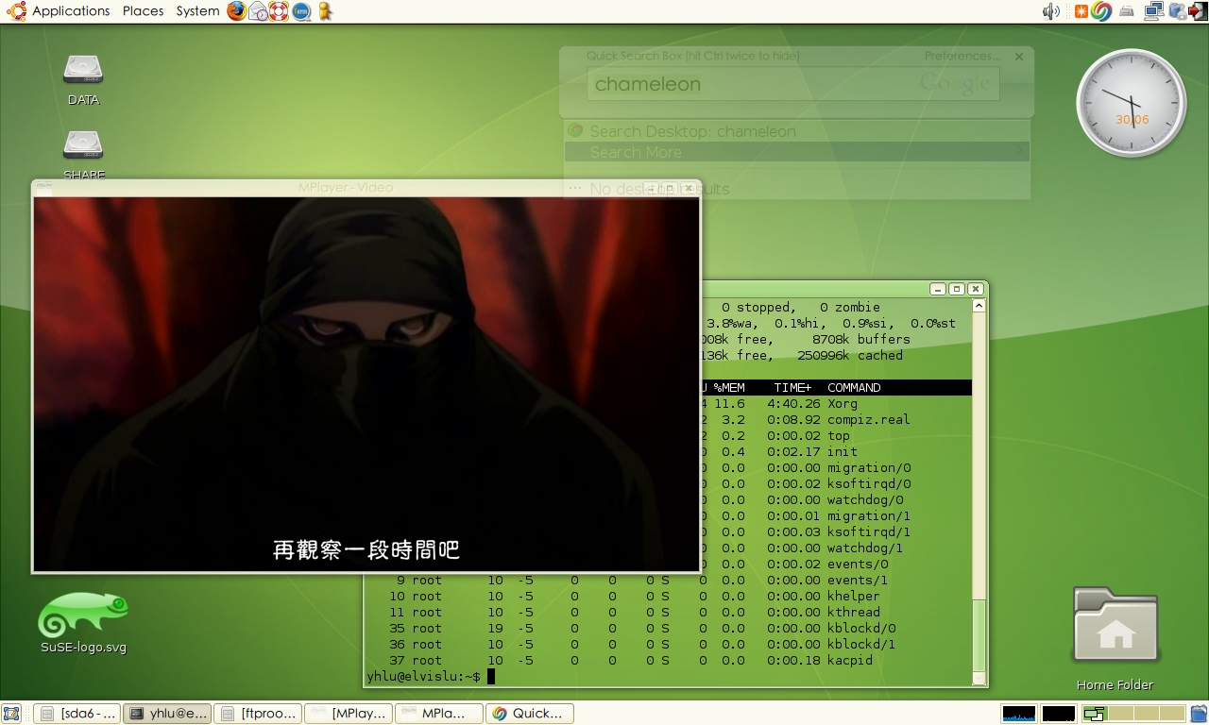Screen dimensions: 1209x725
Task: Click the terminal prompt yhlu@elvislu
Action: [423, 677]
